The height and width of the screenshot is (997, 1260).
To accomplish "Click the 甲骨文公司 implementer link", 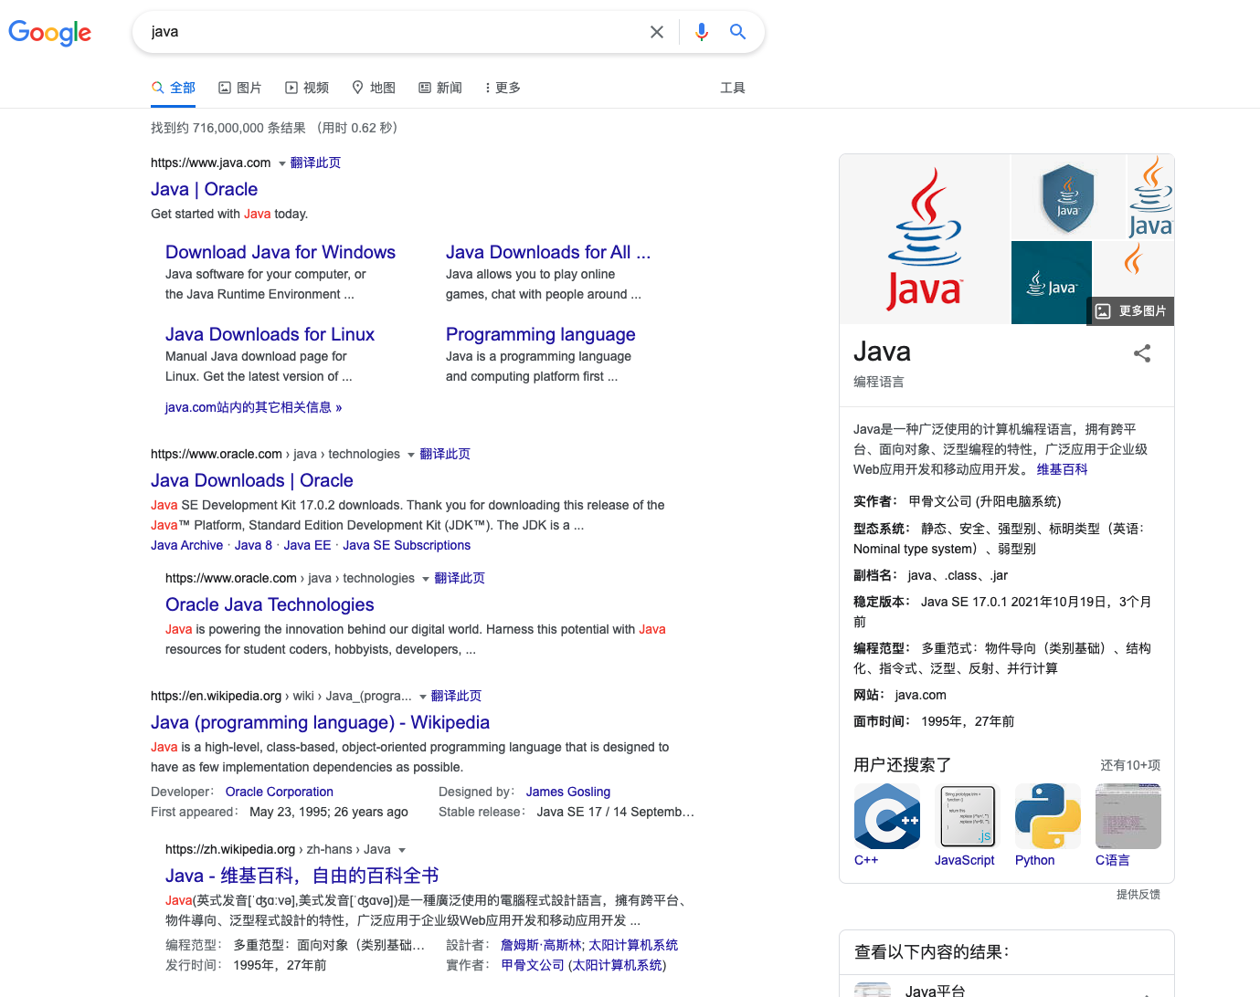I will [x=533, y=965].
